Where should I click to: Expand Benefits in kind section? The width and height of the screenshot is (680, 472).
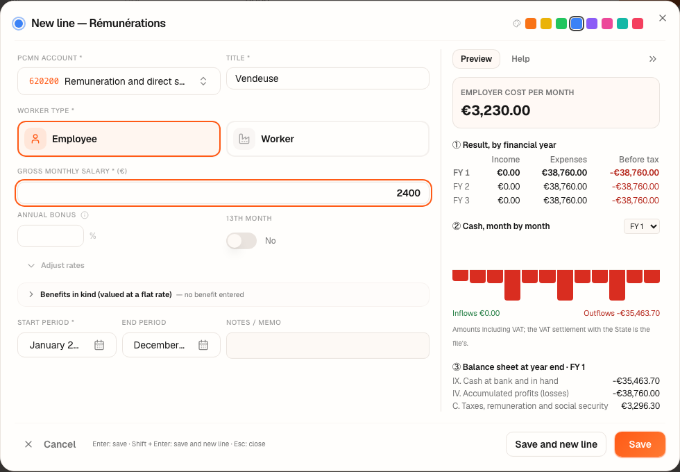223,294
